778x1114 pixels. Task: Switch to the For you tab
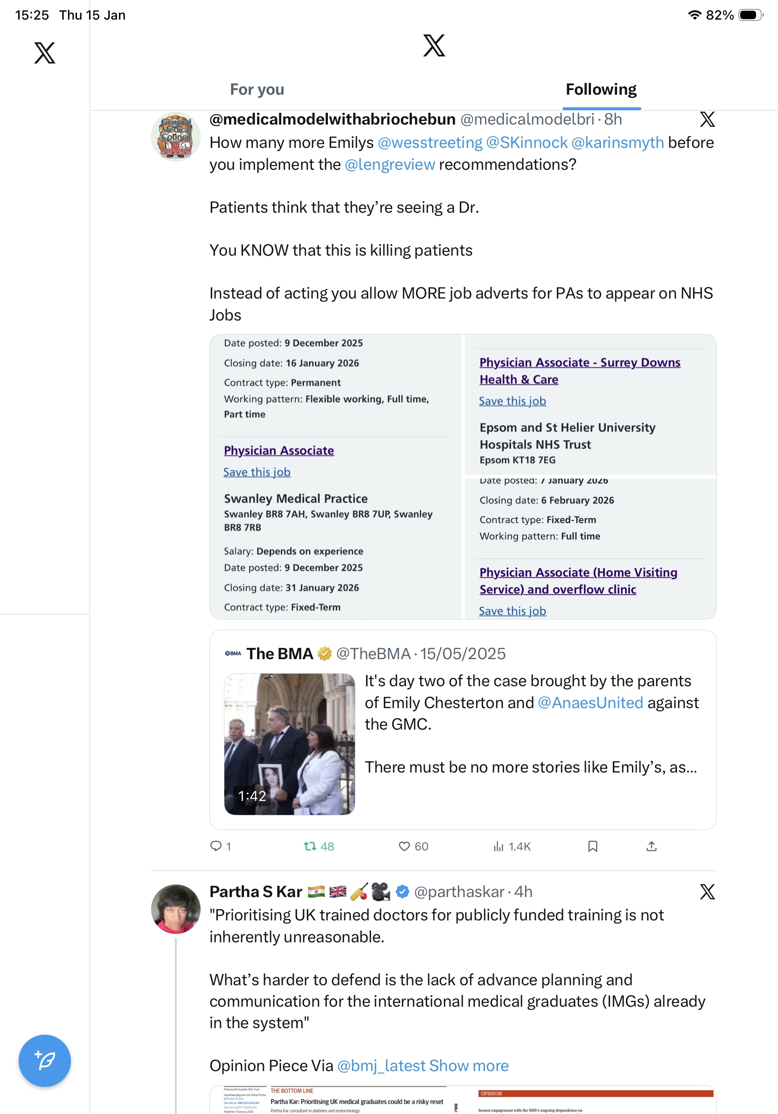pyautogui.click(x=257, y=89)
